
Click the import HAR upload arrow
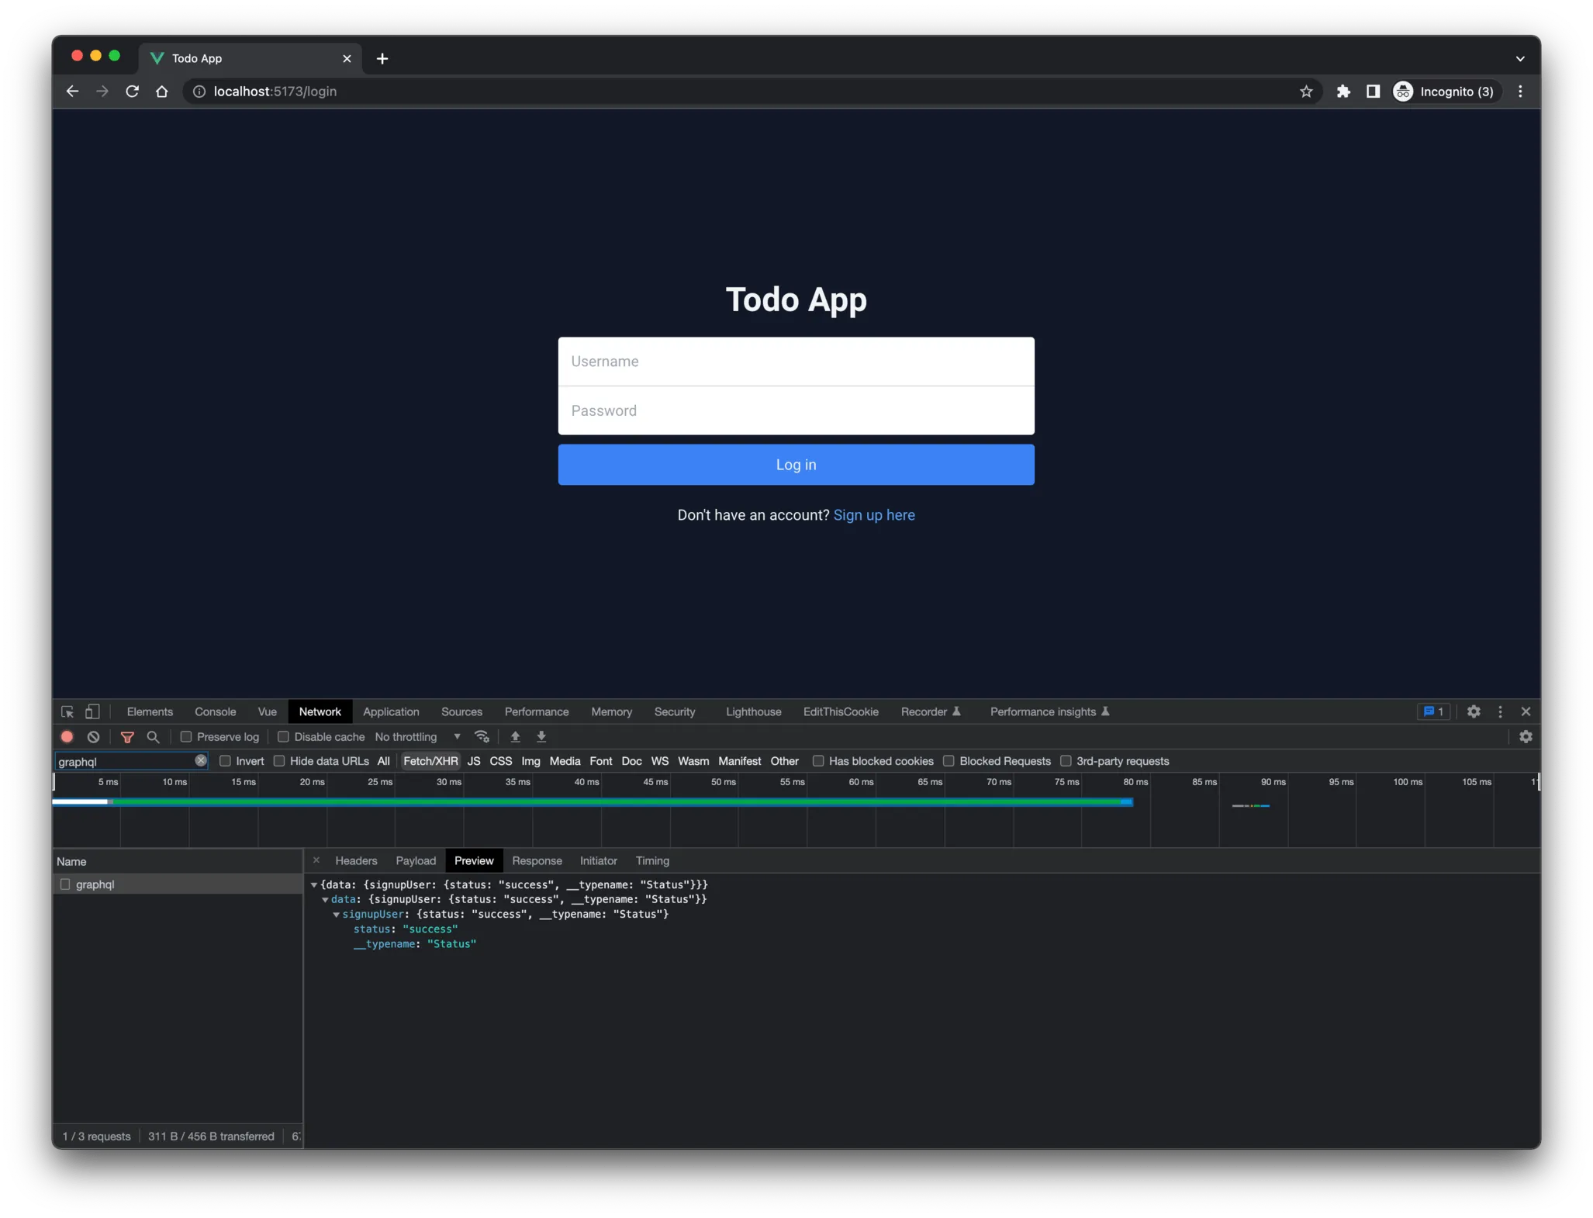(515, 737)
